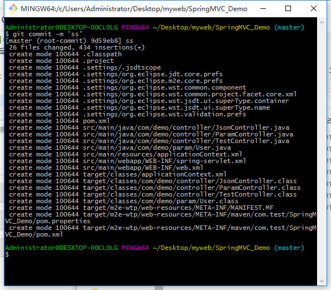Viewport: 331px width, 290px height.
Task: Click the (master) branch label in the bottom prompt
Action: pyautogui.click(x=289, y=248)
